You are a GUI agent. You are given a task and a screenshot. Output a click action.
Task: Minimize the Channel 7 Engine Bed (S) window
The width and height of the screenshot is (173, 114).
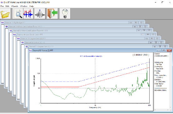tap(155, 46)
